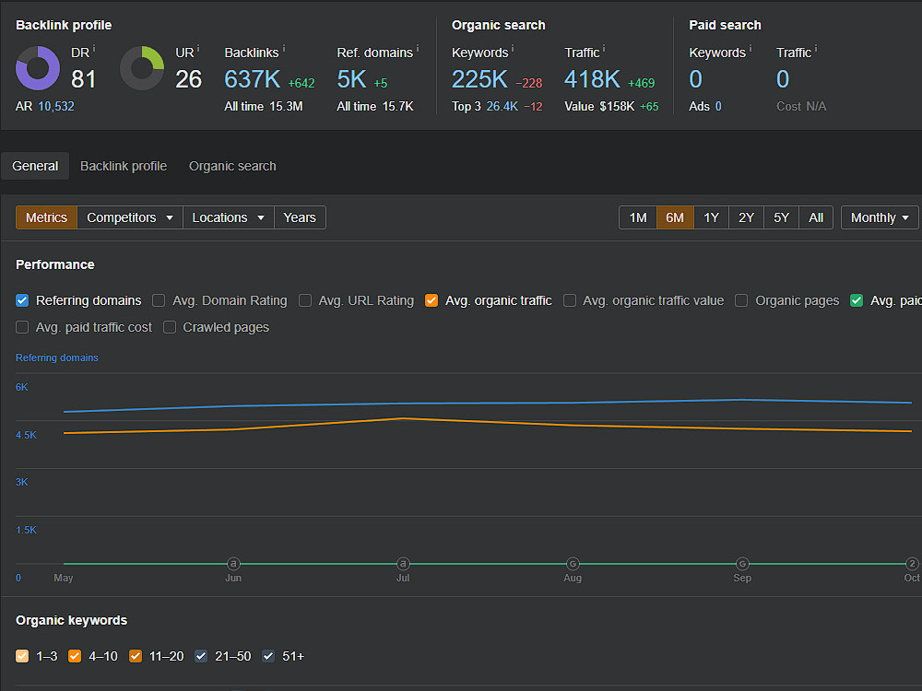Screen dimensions: 922x691
Task: Click the paid Ads 0 link
Action: pos(718,106)
